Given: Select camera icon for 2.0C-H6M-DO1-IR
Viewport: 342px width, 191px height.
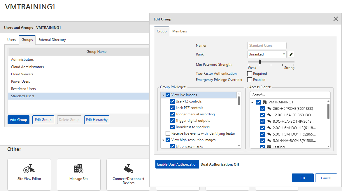Looking at the screenshot, I should [x=269, y=128].
